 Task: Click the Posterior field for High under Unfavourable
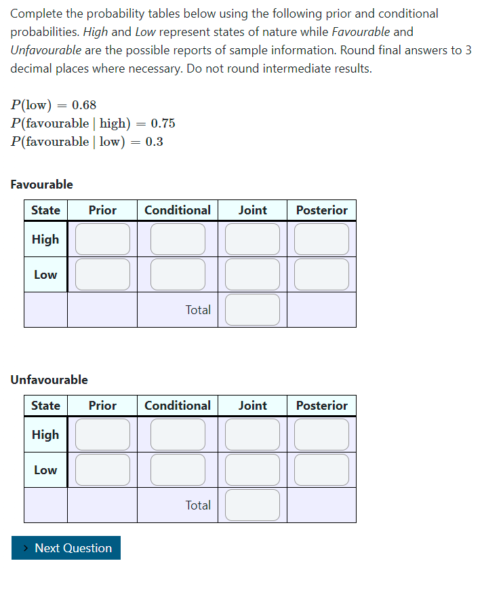(x=321, y=434)
